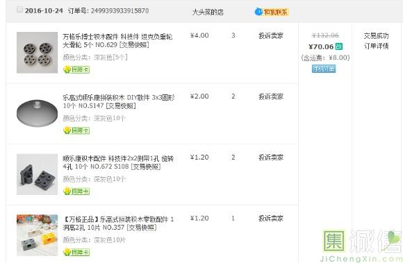Click the 手机订单 mobile order badge
The height and width of the screenshot is (263, 403).
(x=324, y=69)
